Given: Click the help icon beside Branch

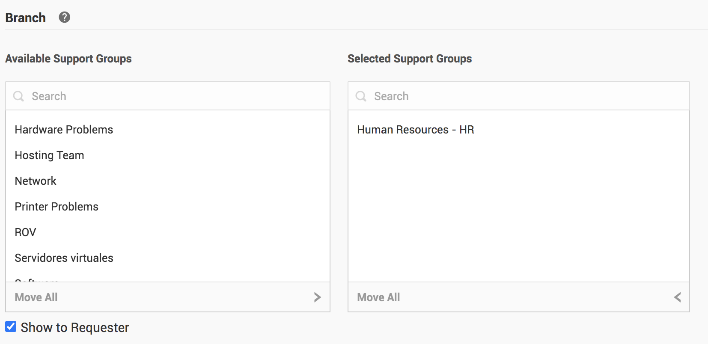Looking at the screenshot, I should coord(65,18).
